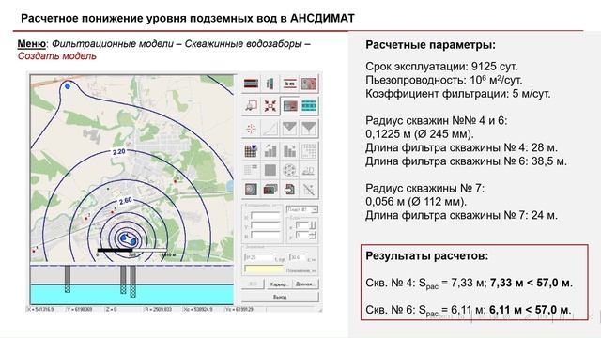Click the 2.60 contour label
601x338 pixels.
[125, 200]
